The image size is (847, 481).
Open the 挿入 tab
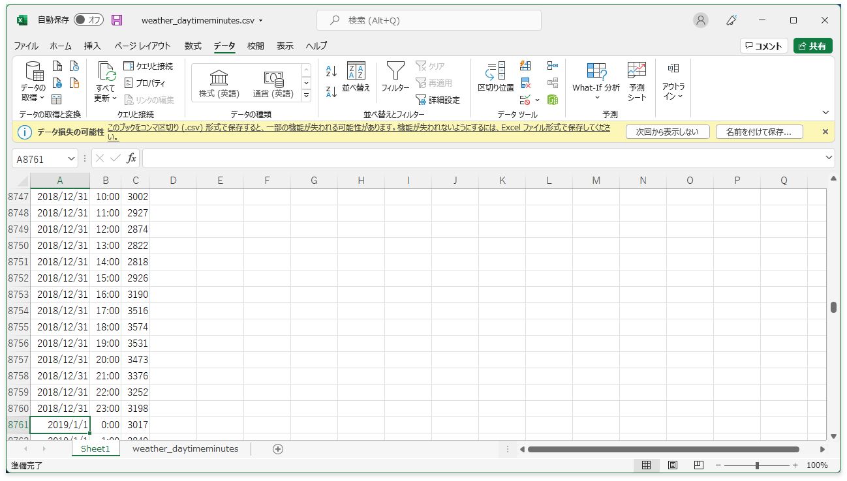coord(93,46)
